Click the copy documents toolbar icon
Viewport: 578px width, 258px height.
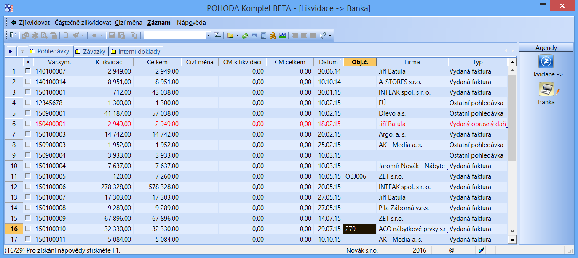(26, 36)
